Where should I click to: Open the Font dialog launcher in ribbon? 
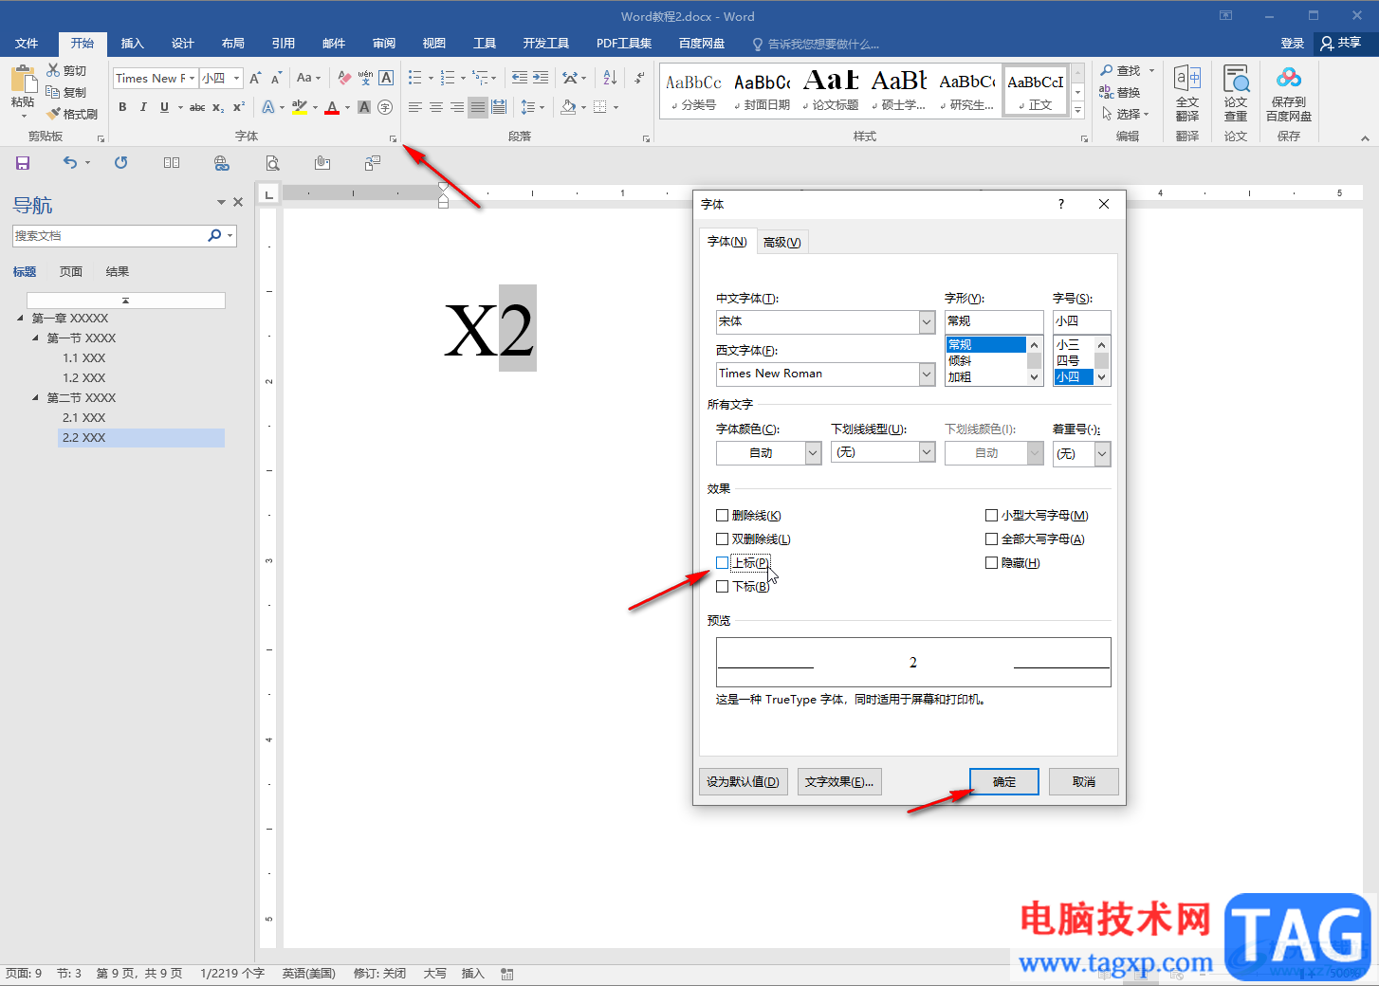pyautogui.click(x=393, y=138)
